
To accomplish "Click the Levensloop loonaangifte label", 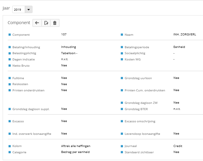I will click(142, 134).
